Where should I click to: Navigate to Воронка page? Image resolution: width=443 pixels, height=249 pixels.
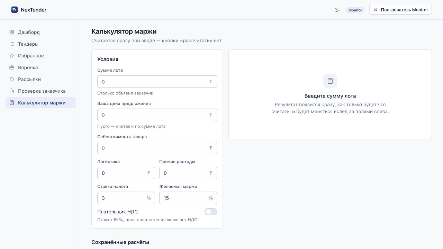(40, 67)
